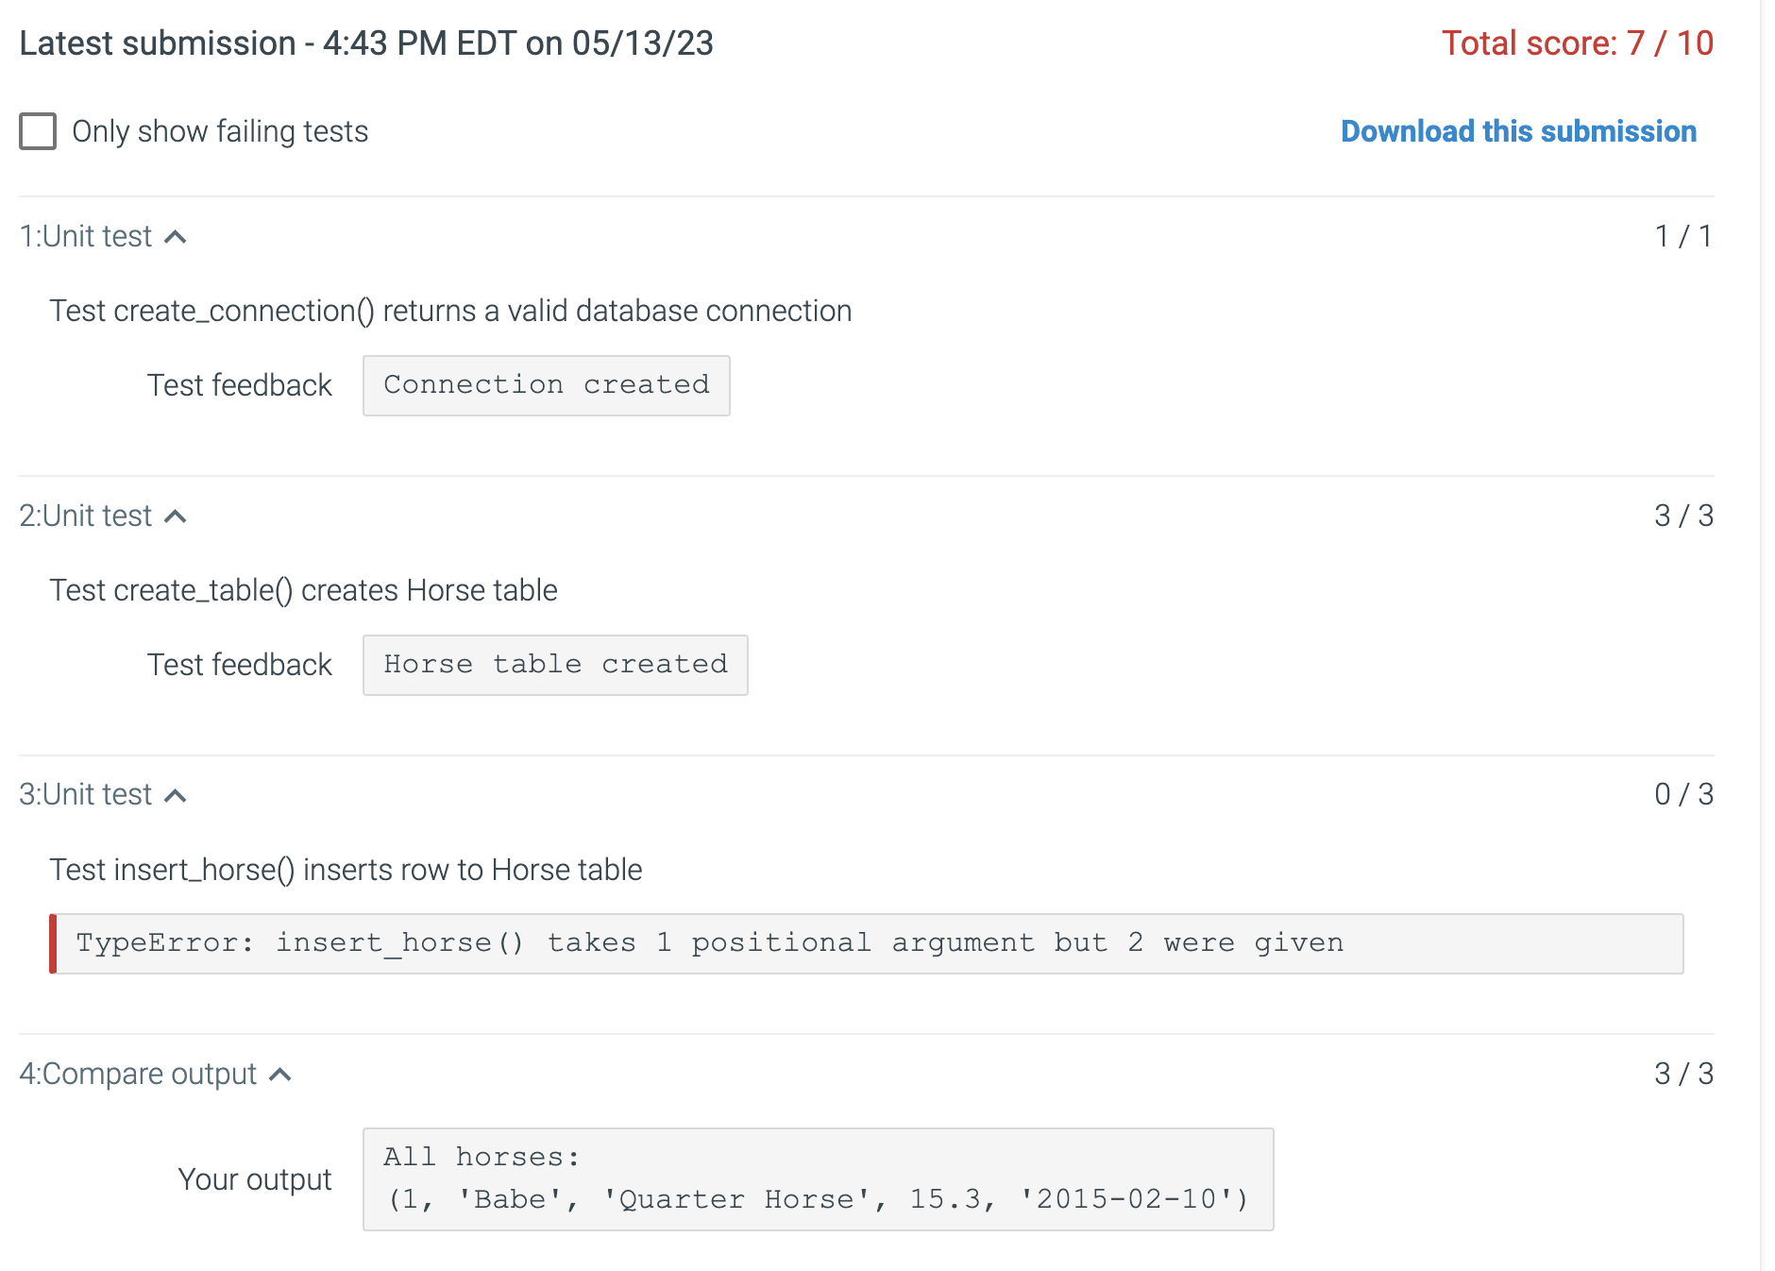Select the 2:Unit test heading
This screenshot has height=1271, width=1775.
coord(86,516)
